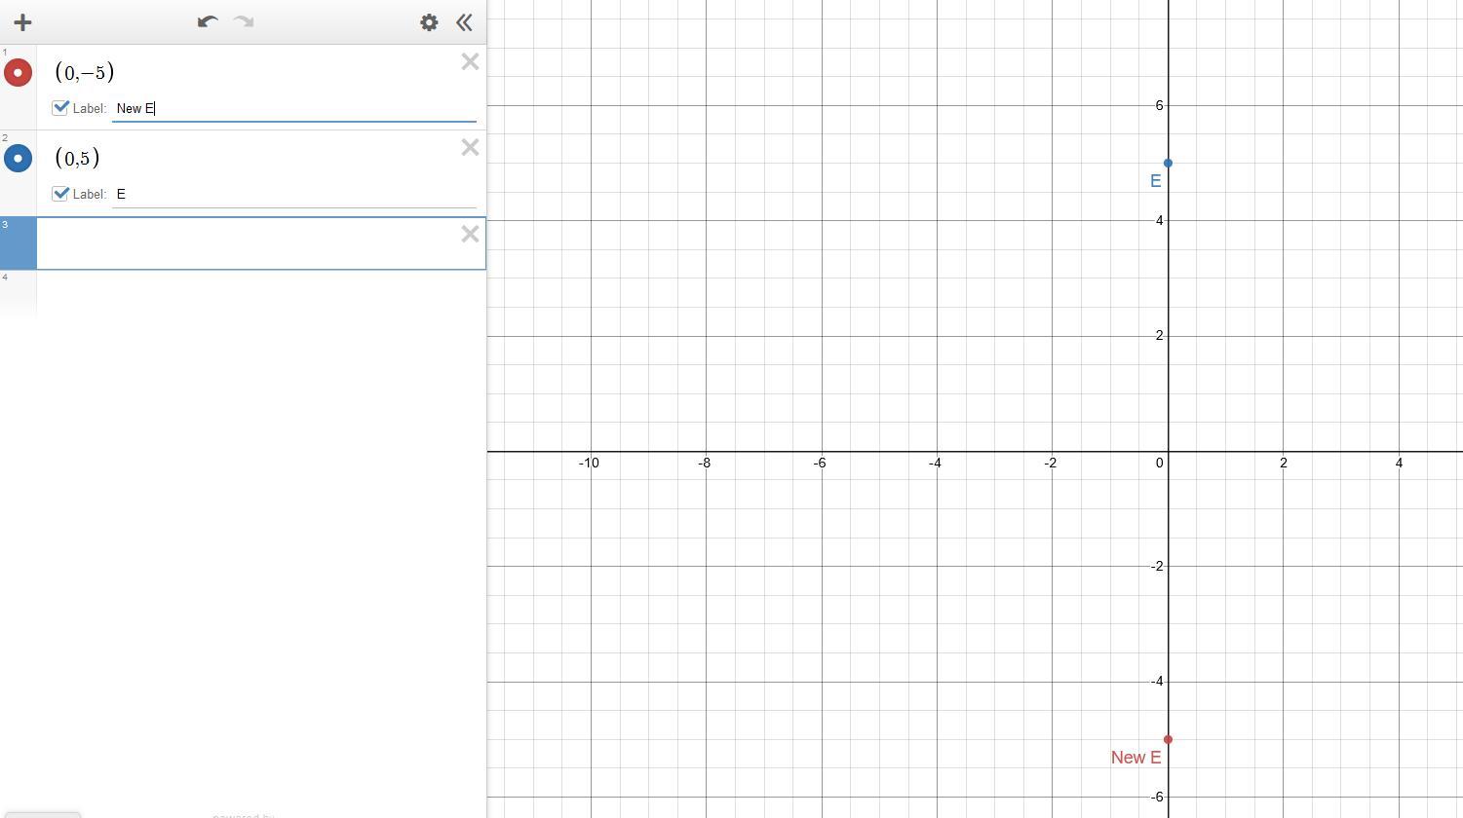Screen dimensions: 1463x818
Task: Undo the last action
Action: (x=207, y=21)
